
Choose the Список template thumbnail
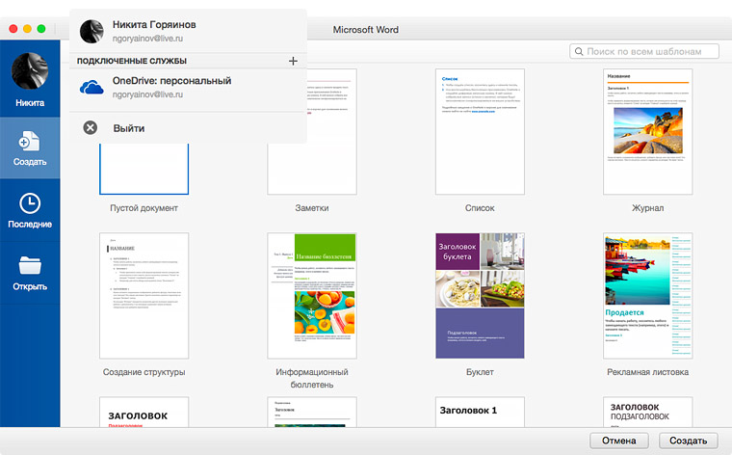point(480,132)
